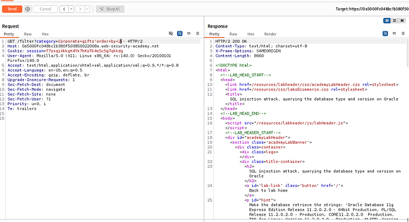Open Repeater send settings gear

pos(27,9)
